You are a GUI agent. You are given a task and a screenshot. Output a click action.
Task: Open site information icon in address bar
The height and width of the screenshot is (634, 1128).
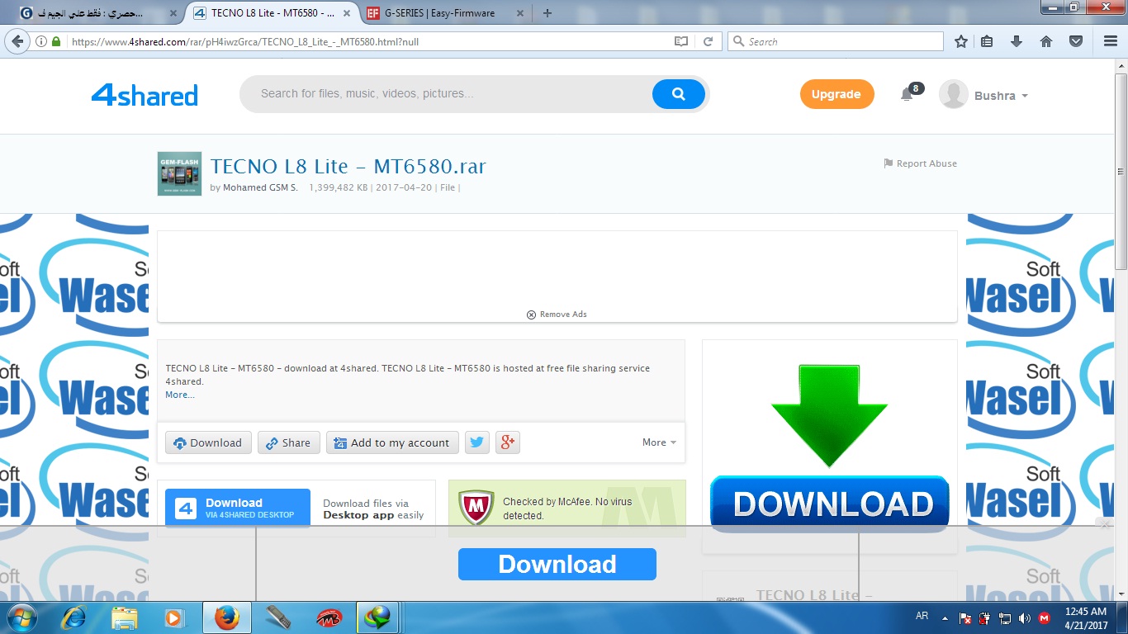tap(41, 41)
